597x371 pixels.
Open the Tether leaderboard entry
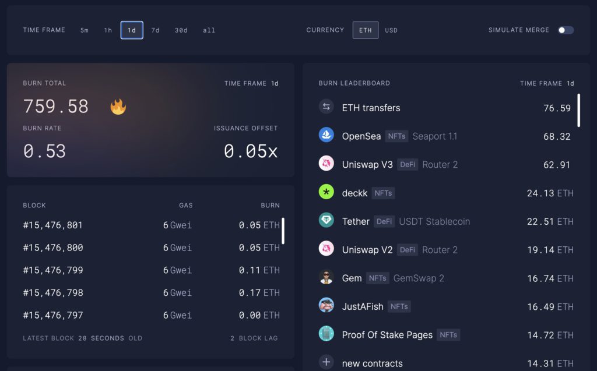(x=446, y=221)
